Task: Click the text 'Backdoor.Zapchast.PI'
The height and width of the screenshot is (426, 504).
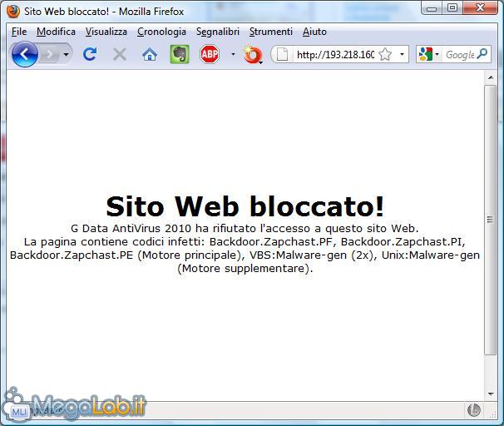Action: click(401, 241)
